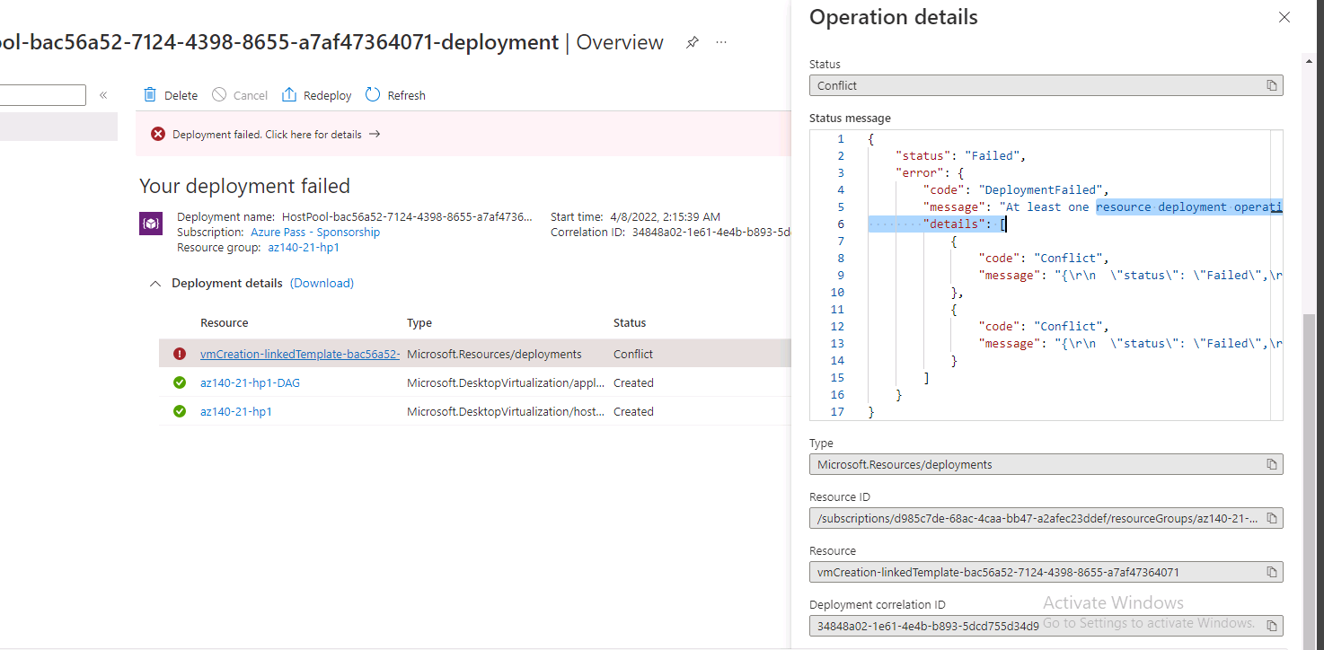Open the Azure Pass - Sponsorship subscription

[x=315, y=232]
